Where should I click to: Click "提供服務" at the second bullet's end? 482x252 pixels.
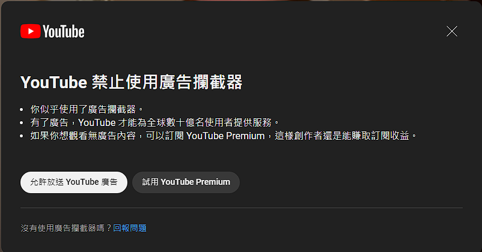tap(252, 122)
